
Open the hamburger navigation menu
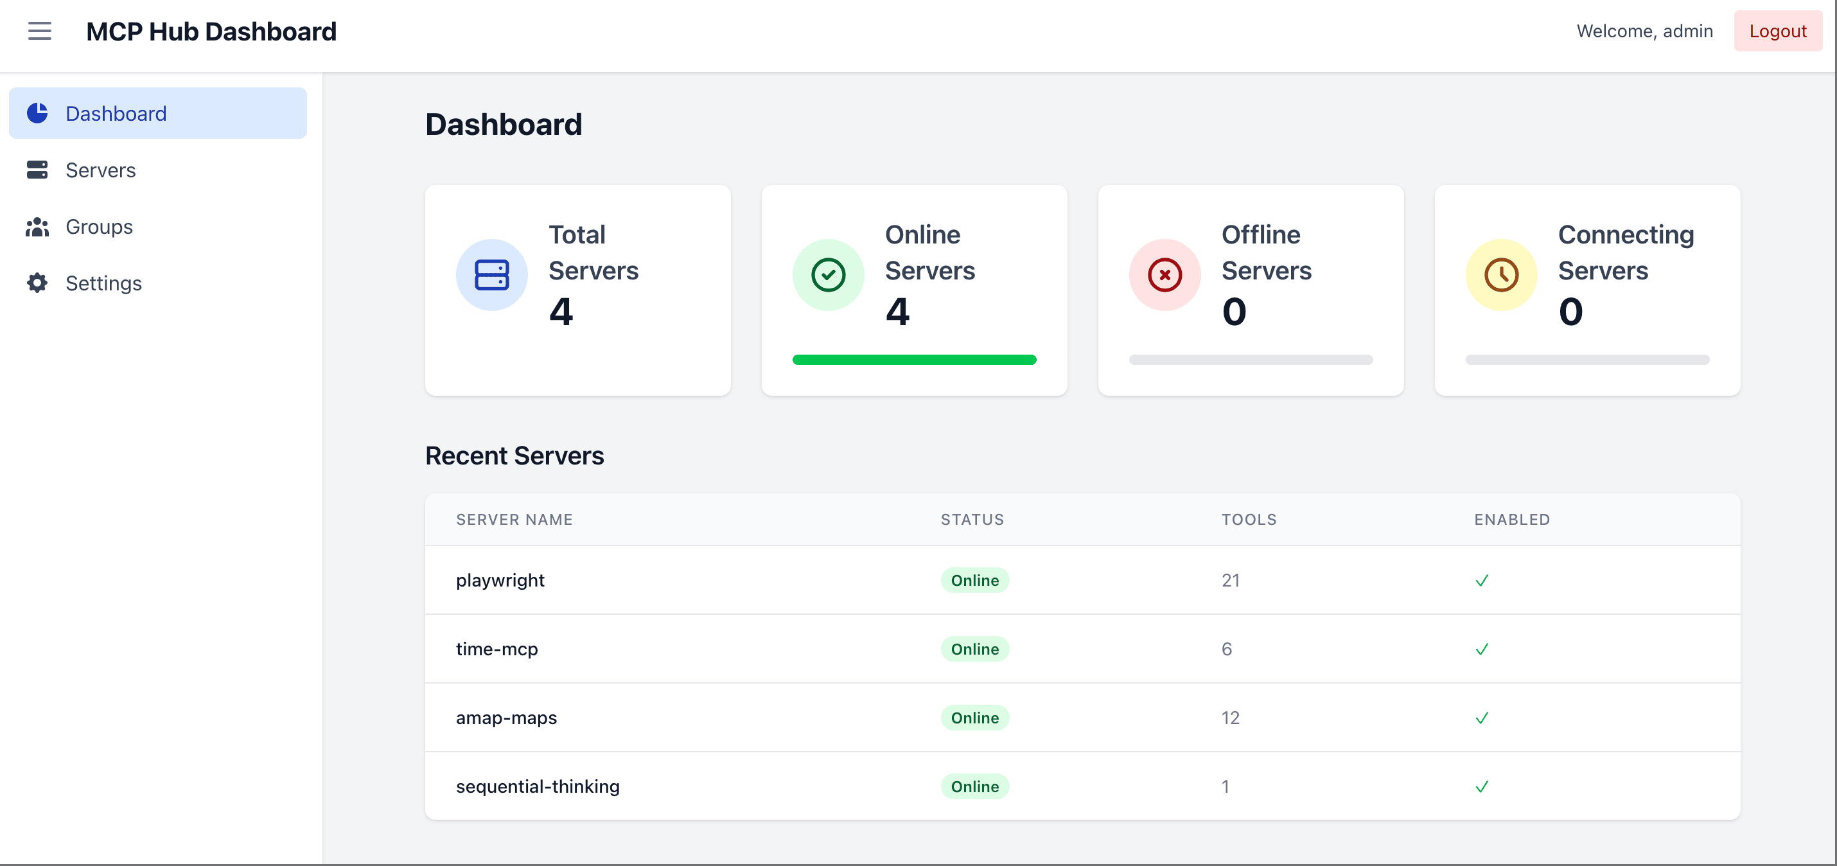(x=39, y=31)
